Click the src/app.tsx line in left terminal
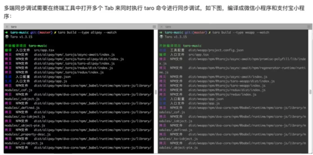Image resolution: width=313 pixels, height=155 pixels. click(x=30, y=50)
